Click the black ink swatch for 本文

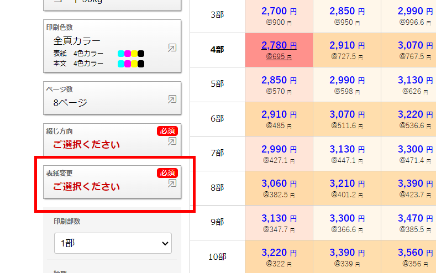tap(141, 64)
